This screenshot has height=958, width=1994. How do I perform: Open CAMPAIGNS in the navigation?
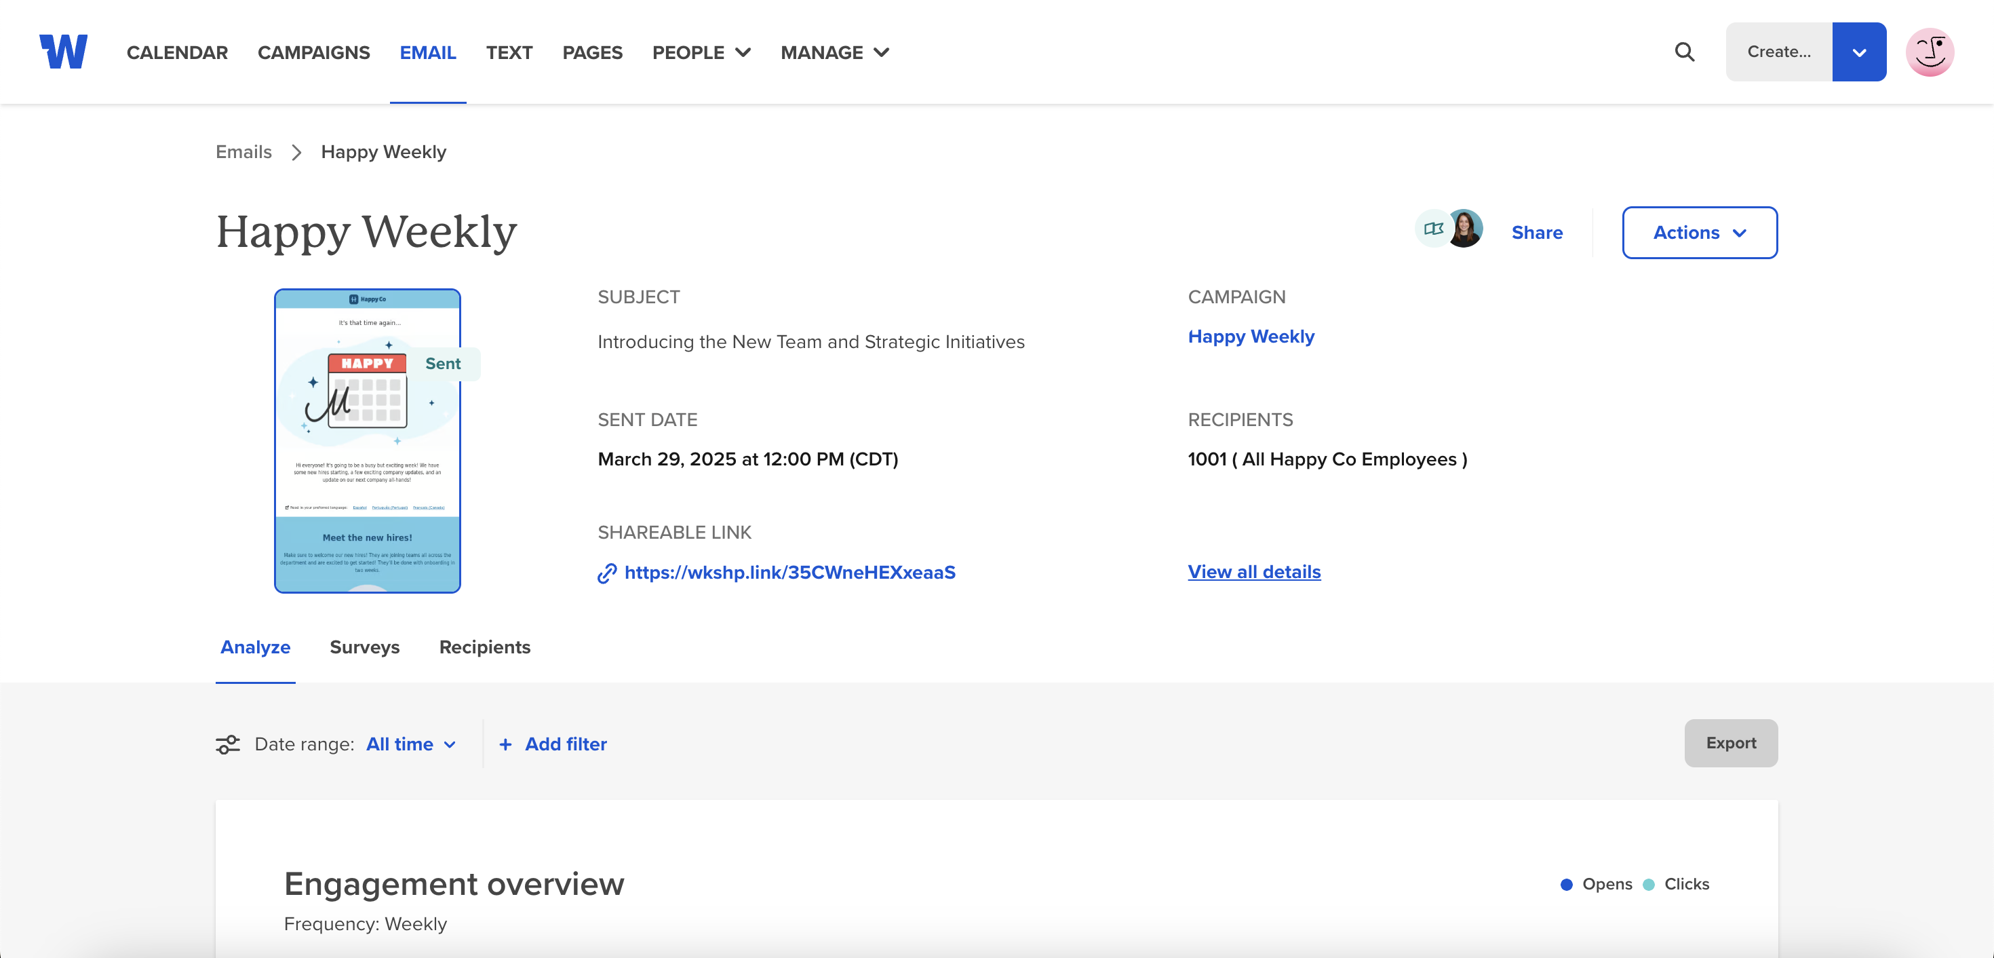click(313, 52)
